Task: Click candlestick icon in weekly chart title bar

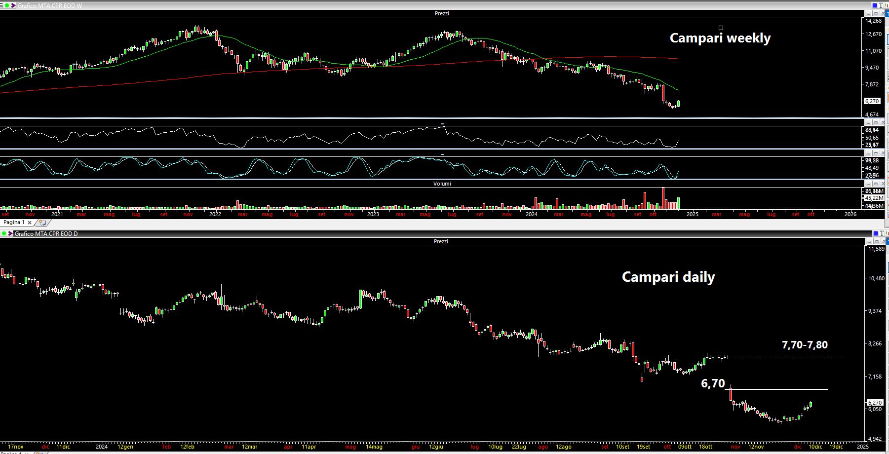Action: (x=887, y=5)
